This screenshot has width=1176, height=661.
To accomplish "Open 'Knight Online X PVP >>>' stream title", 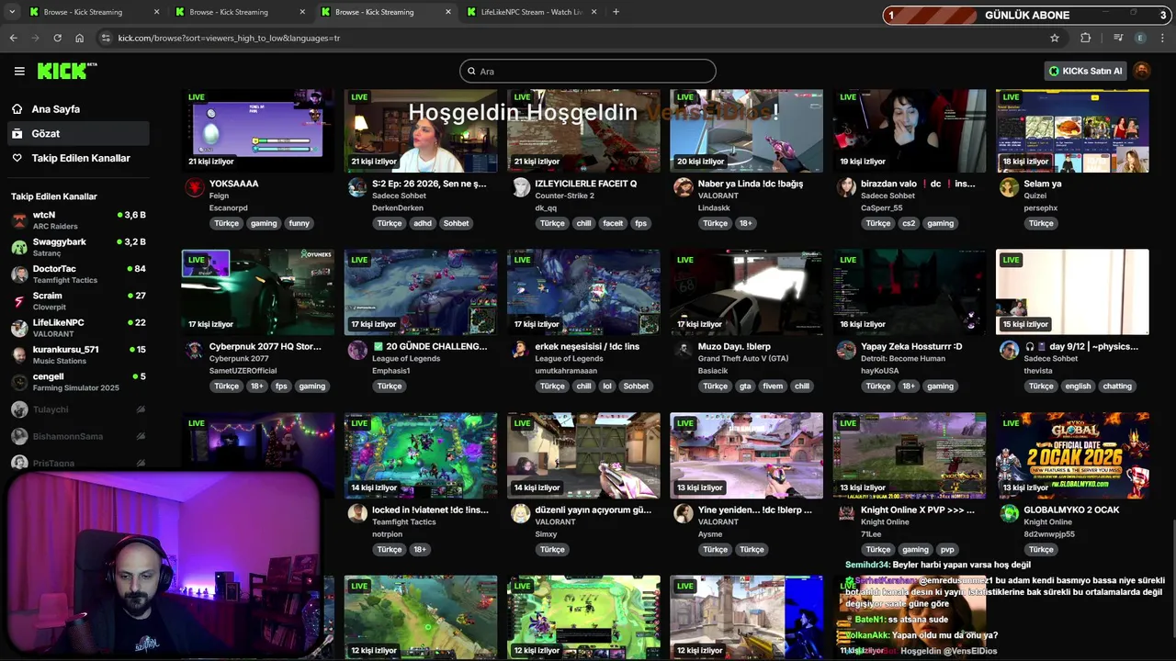I will pos(917,510).
